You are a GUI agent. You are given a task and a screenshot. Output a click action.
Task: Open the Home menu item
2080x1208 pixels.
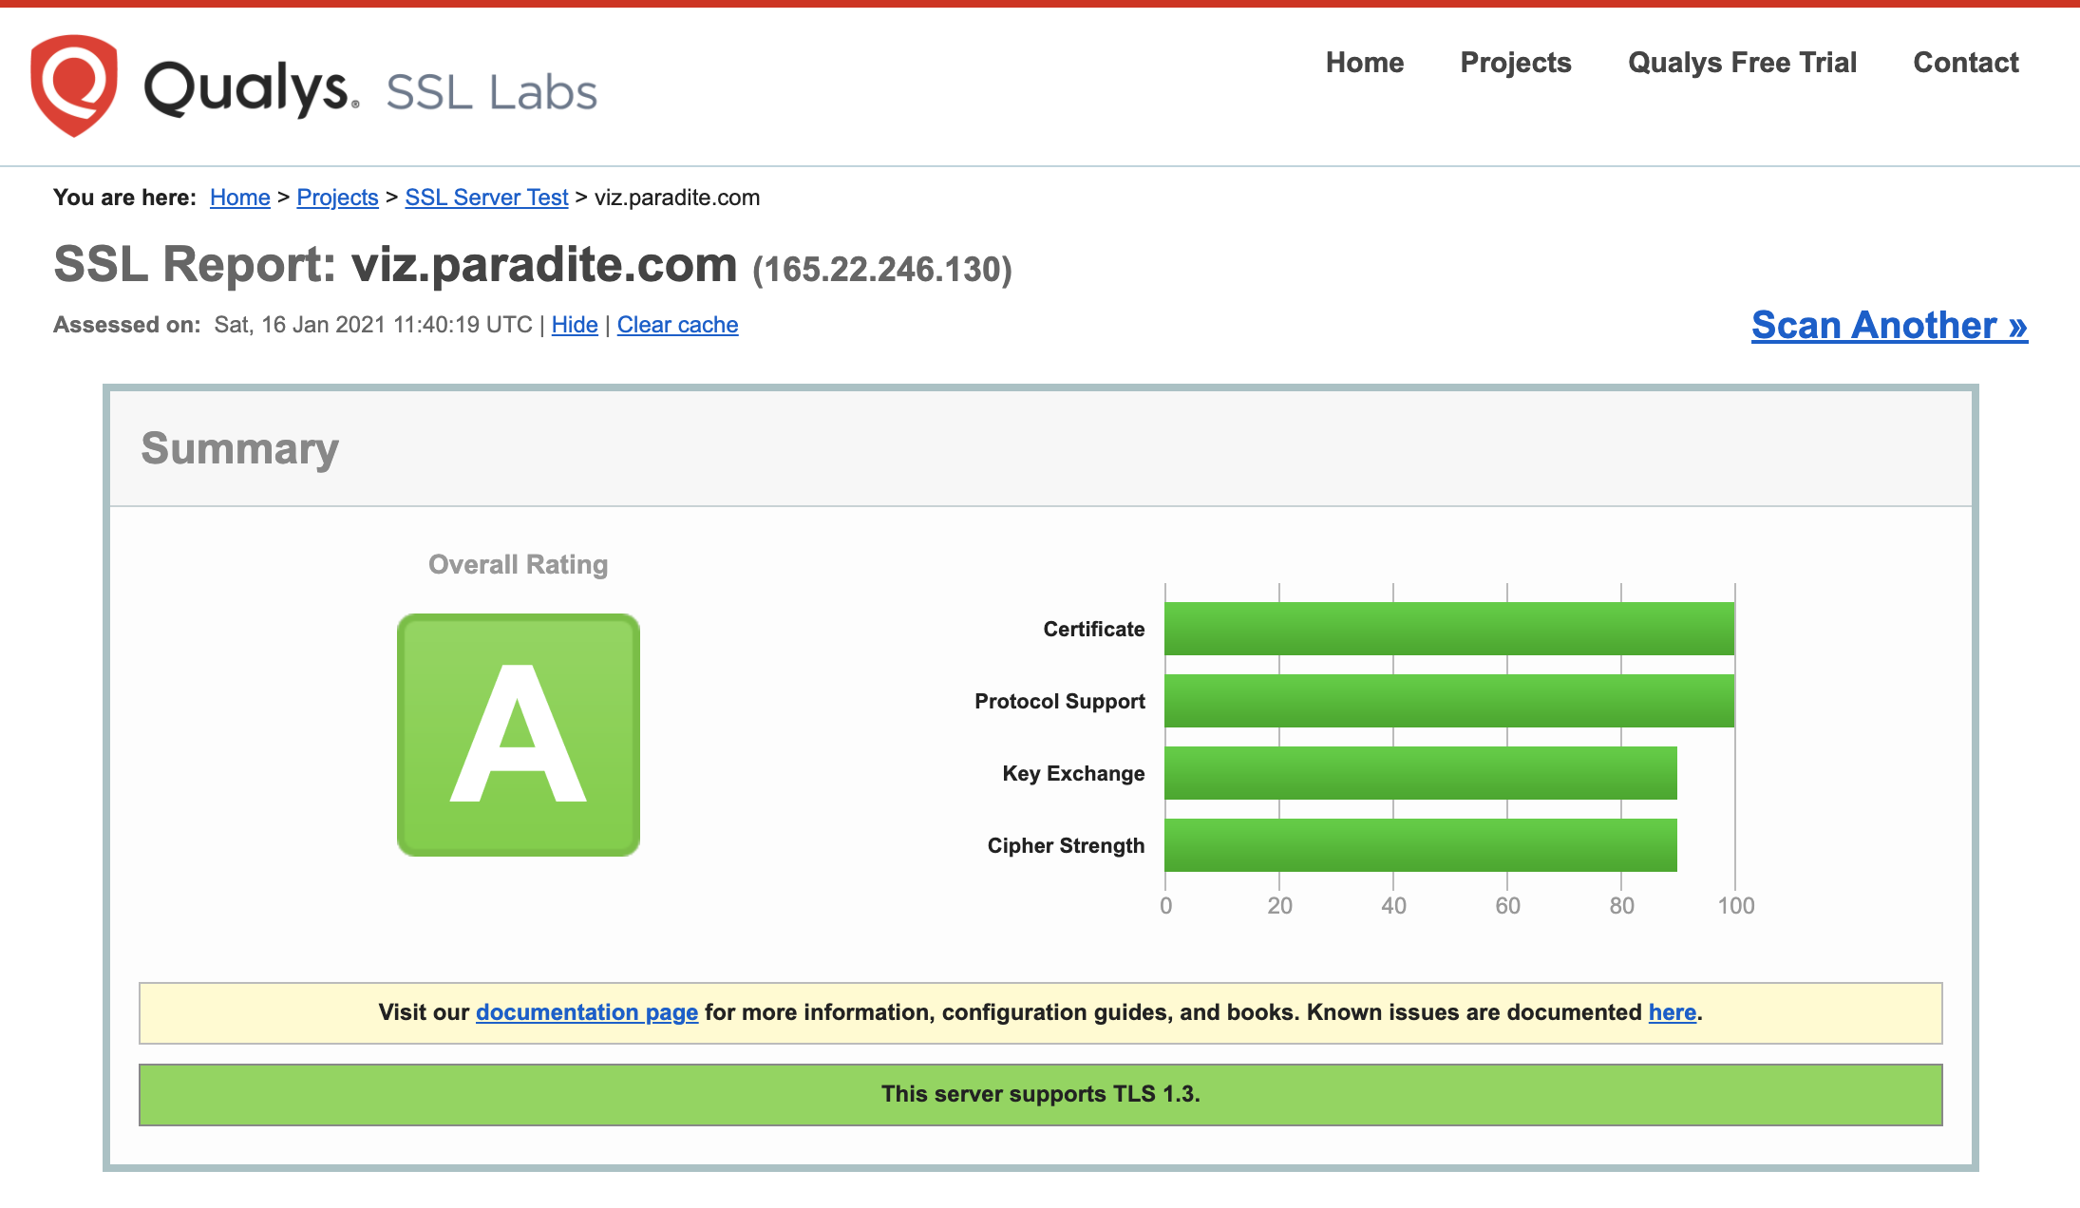(x=1364, y=63)
